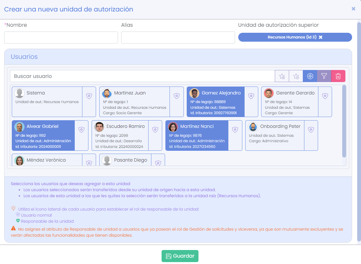Image resolution: width=361 pixels, height=264 pixels.
Task: Toggle responsible shield for Gerente Gerardo
Action: (325, 96)
